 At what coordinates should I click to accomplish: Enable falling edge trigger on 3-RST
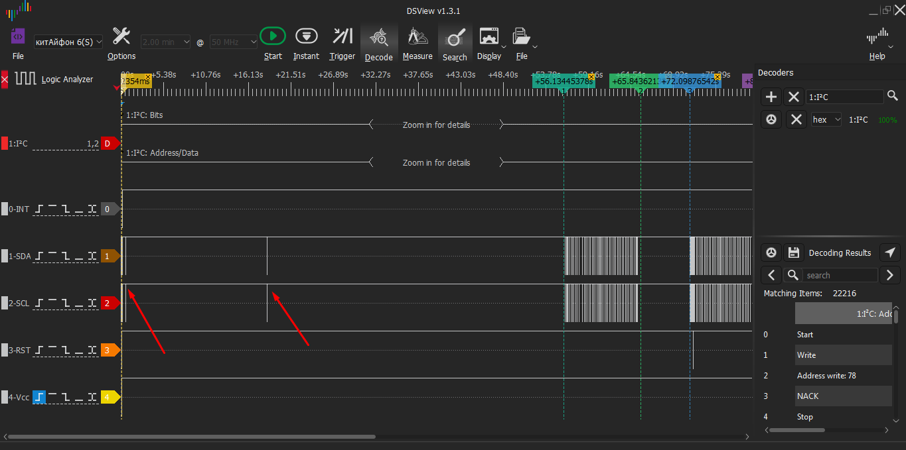coord(66,350)
